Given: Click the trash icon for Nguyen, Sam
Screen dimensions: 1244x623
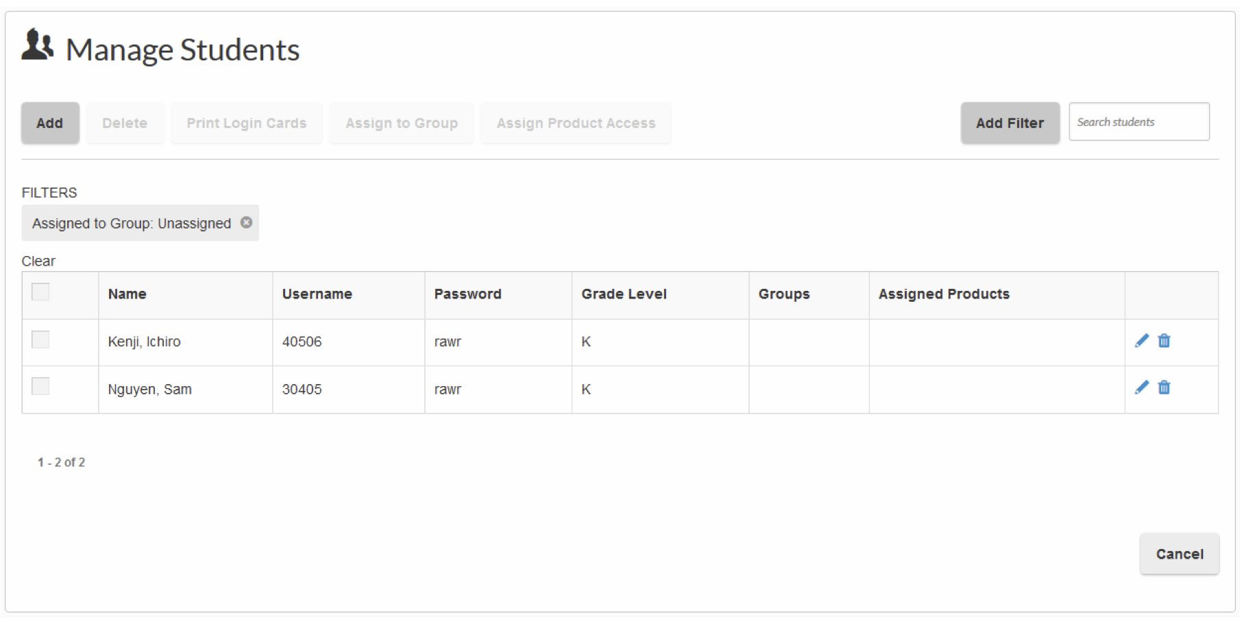Looking at the screenshot, I should click(1164, 387).
